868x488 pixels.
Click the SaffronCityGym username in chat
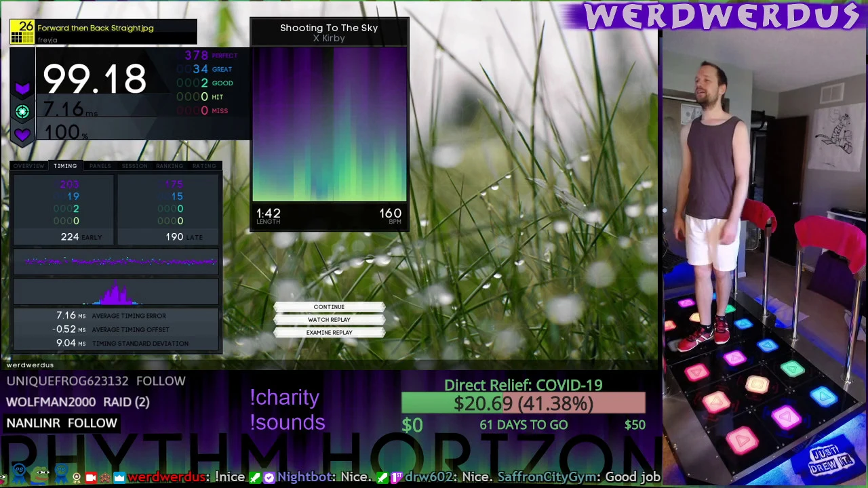point(547,477)
